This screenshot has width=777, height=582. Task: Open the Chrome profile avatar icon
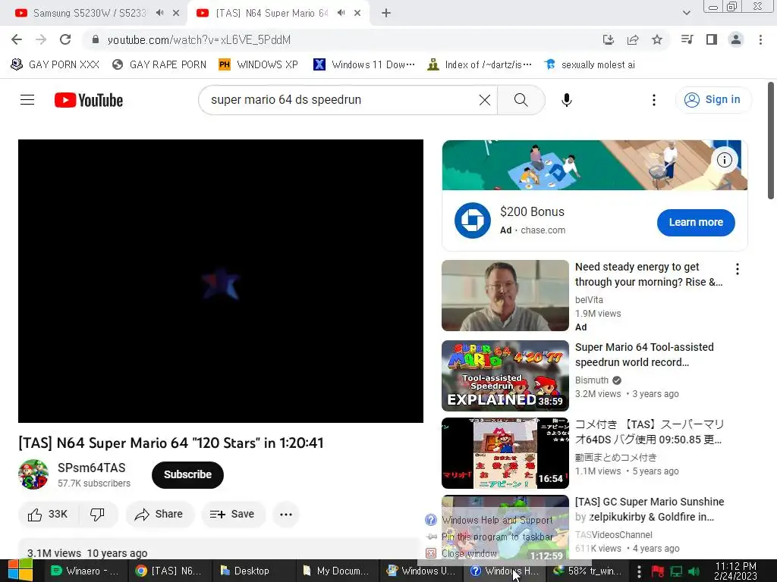point(736,39)
